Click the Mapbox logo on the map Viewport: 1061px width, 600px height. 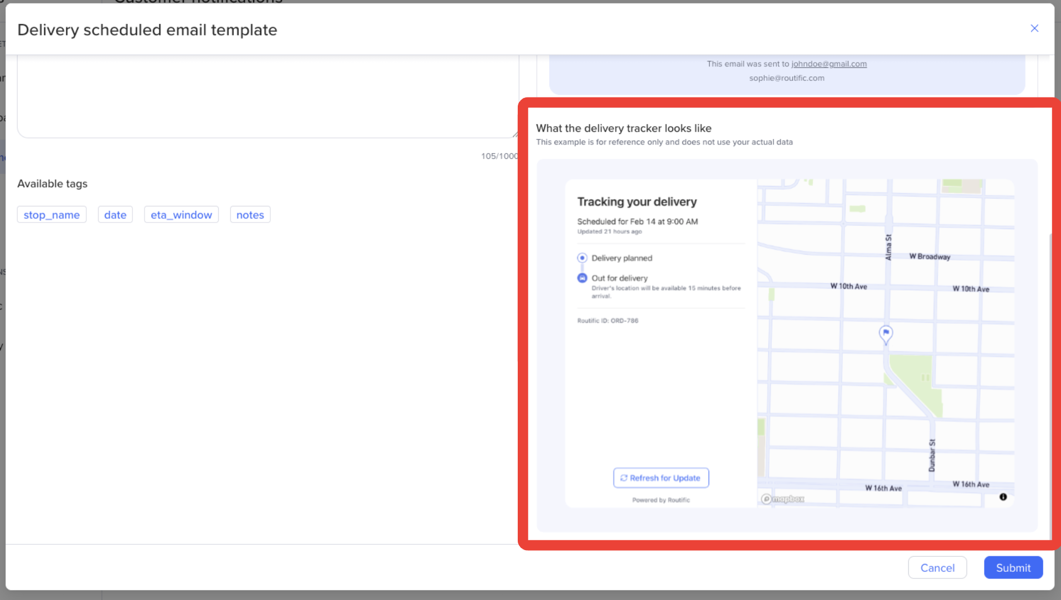point(782,499)
